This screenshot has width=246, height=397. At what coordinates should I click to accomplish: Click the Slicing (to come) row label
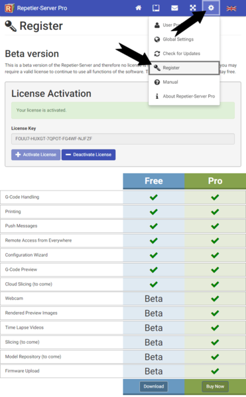coord(23,342)
